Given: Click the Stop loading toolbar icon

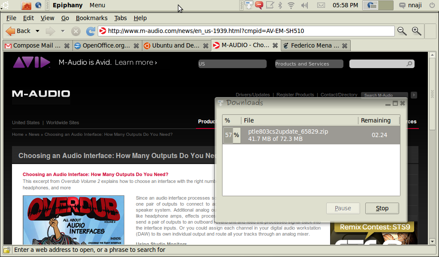Looking at the screenshot, I should 75,31.
